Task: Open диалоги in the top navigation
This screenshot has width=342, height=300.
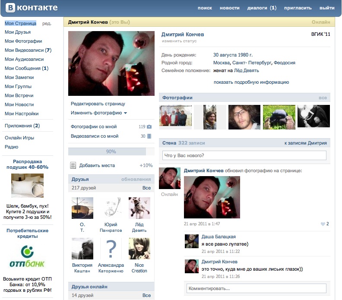Action: tap(262, 8)
